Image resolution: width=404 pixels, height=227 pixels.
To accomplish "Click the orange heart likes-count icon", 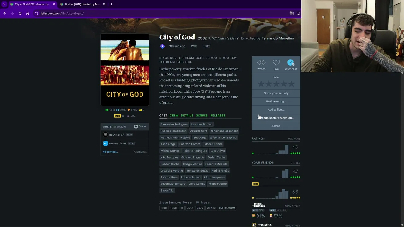I will (129, 110).
